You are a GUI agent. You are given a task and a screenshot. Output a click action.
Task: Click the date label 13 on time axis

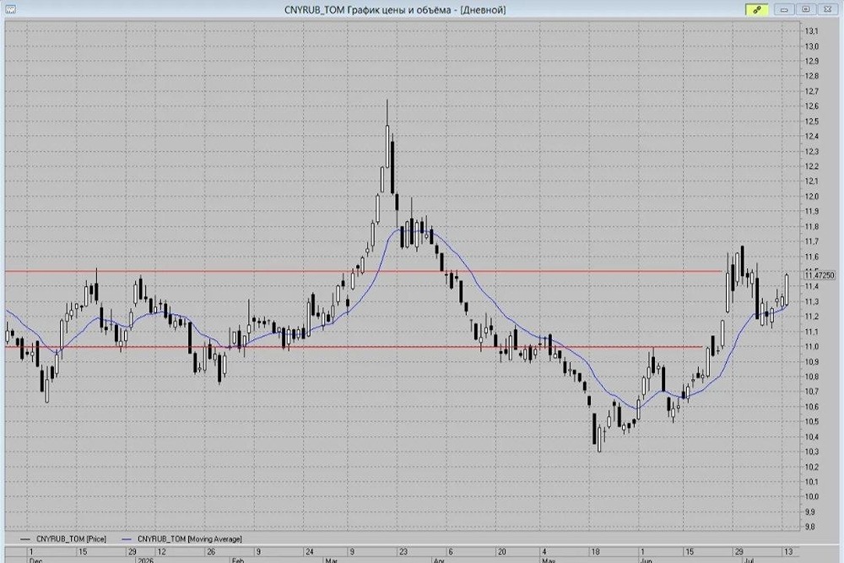pyautogui.click(x=788, y=552)
